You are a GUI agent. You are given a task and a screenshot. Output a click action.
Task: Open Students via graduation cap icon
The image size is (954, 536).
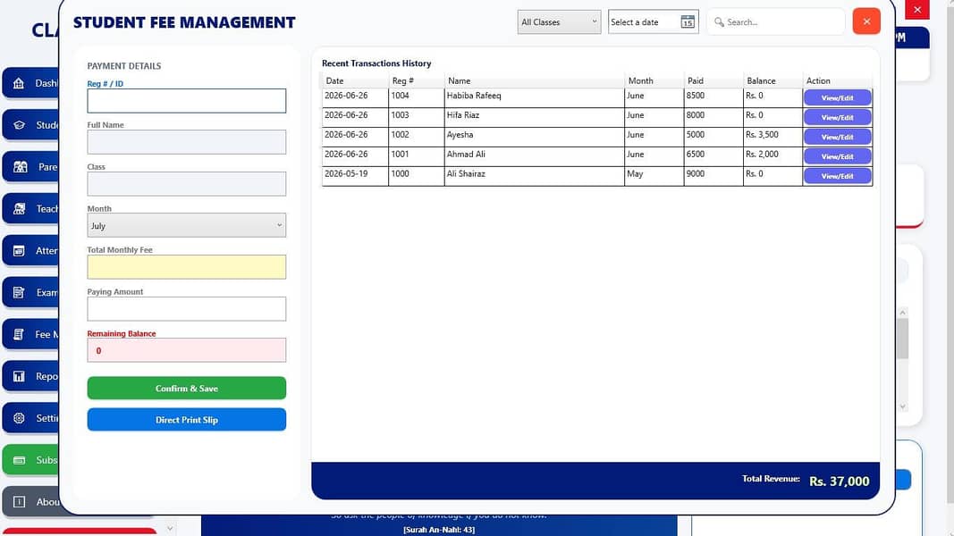tap(19, 125)
